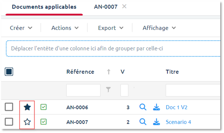This screenshot has width=224, height=133.
Task: Open the Créer dropdown menu
Action: pyautogui.click(x=21, y=28)
